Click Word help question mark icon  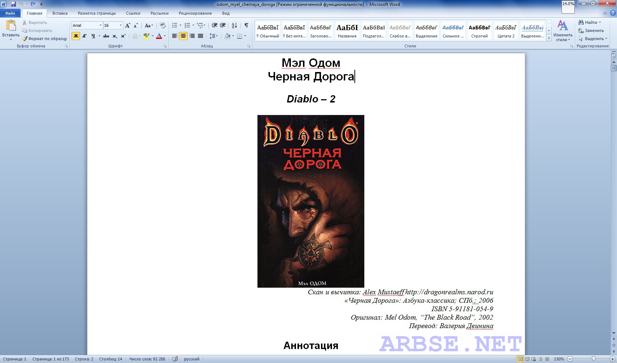[x=613, y=13]
